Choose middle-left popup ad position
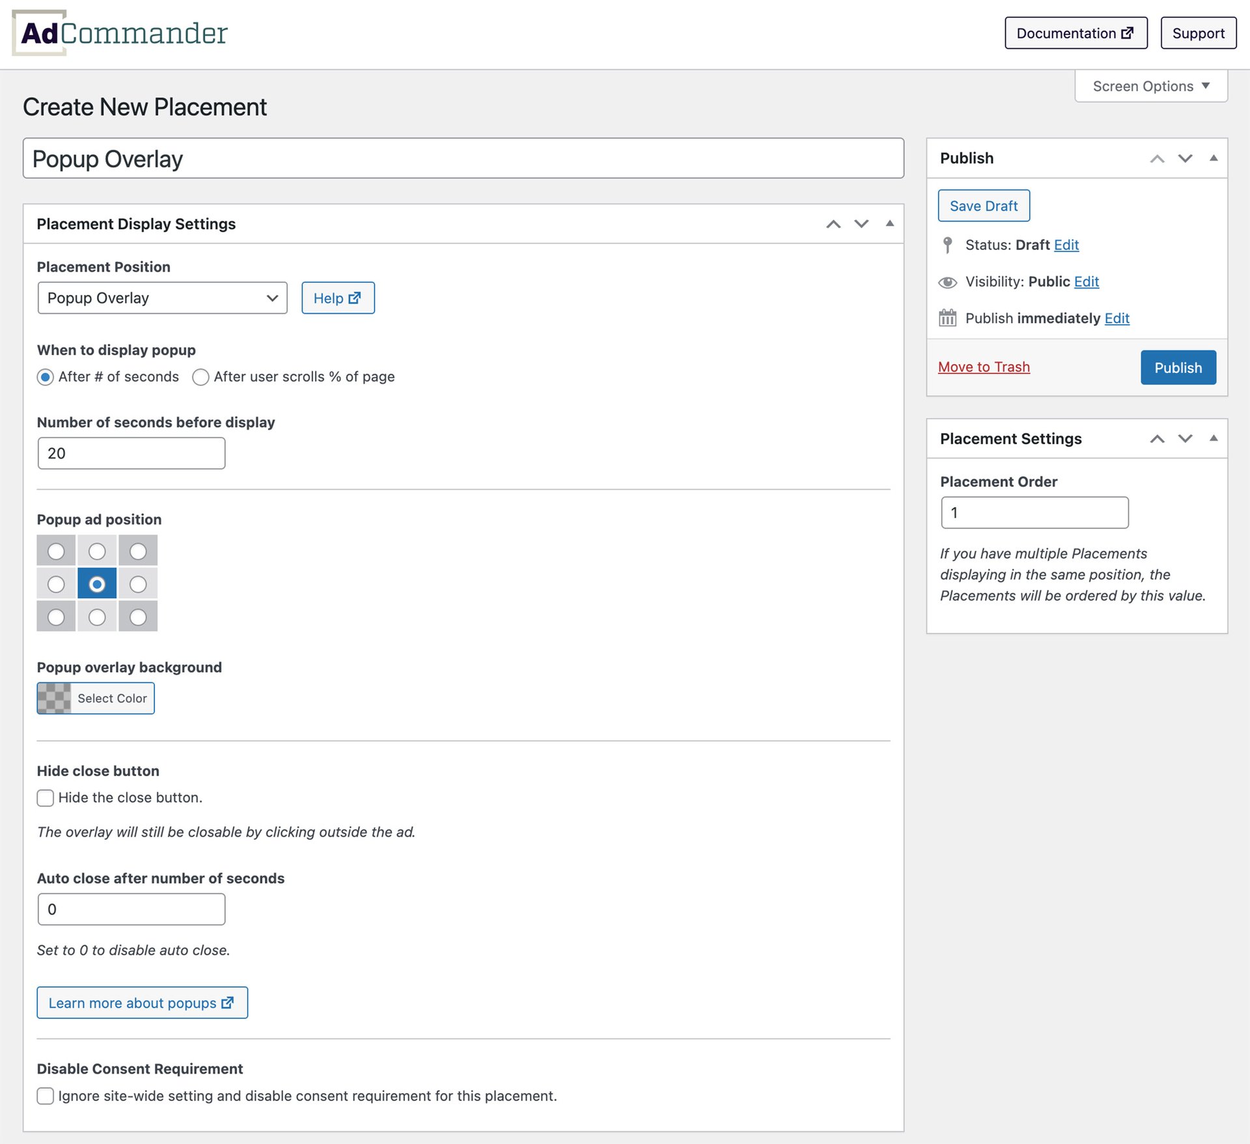 (x=56, y=584)
